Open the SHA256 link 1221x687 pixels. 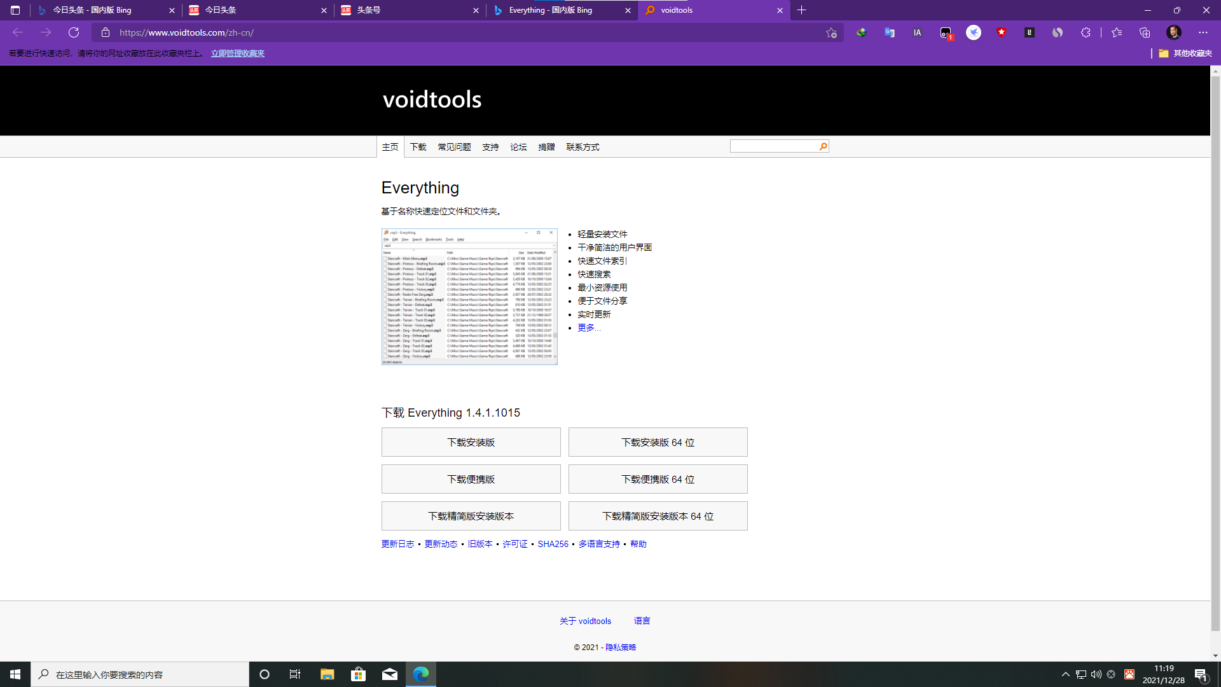(x=553, y=544)
